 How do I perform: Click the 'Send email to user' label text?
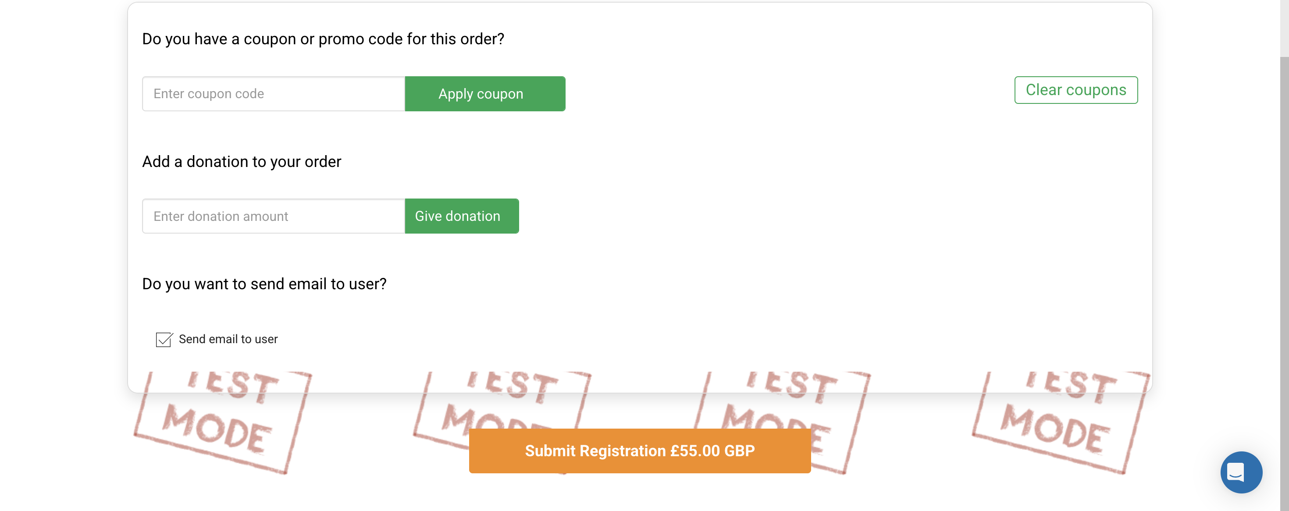(228, 340)
